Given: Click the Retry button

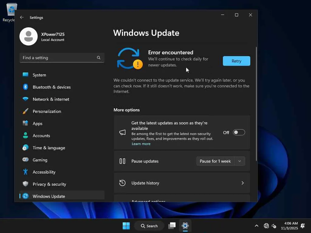Looking at the screenshot, I should (x=236, y=61).
